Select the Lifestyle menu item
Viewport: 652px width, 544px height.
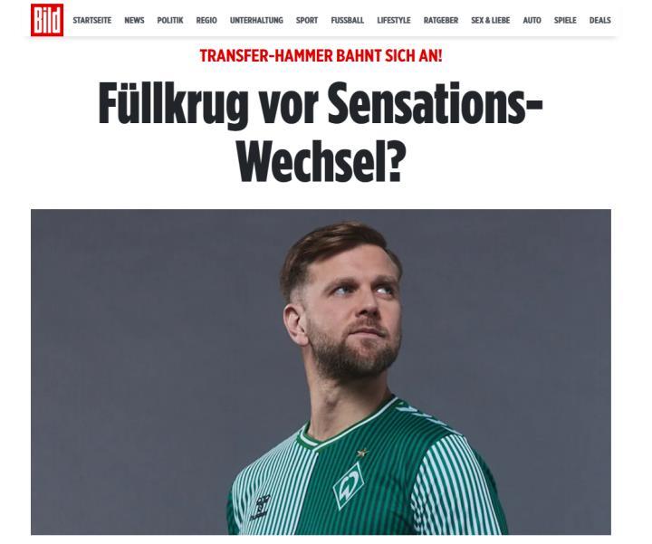394,20
